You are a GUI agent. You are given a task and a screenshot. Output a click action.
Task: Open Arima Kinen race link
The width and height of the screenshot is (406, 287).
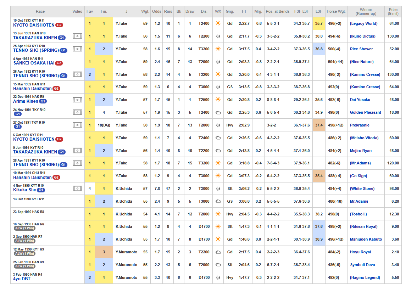point(26,101)
